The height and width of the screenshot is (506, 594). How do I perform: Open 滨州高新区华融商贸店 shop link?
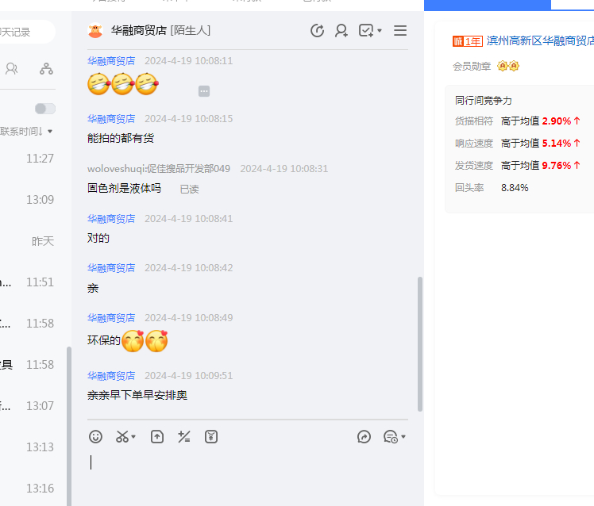(540, 40)
